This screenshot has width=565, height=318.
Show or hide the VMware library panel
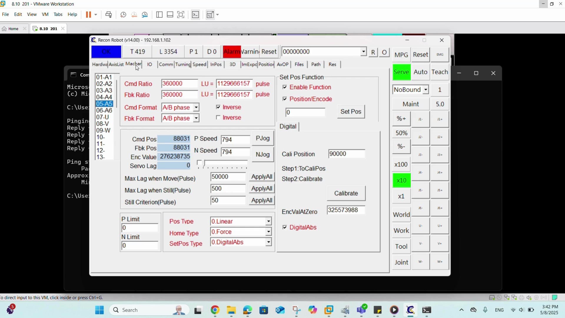[x=159, y=14]
